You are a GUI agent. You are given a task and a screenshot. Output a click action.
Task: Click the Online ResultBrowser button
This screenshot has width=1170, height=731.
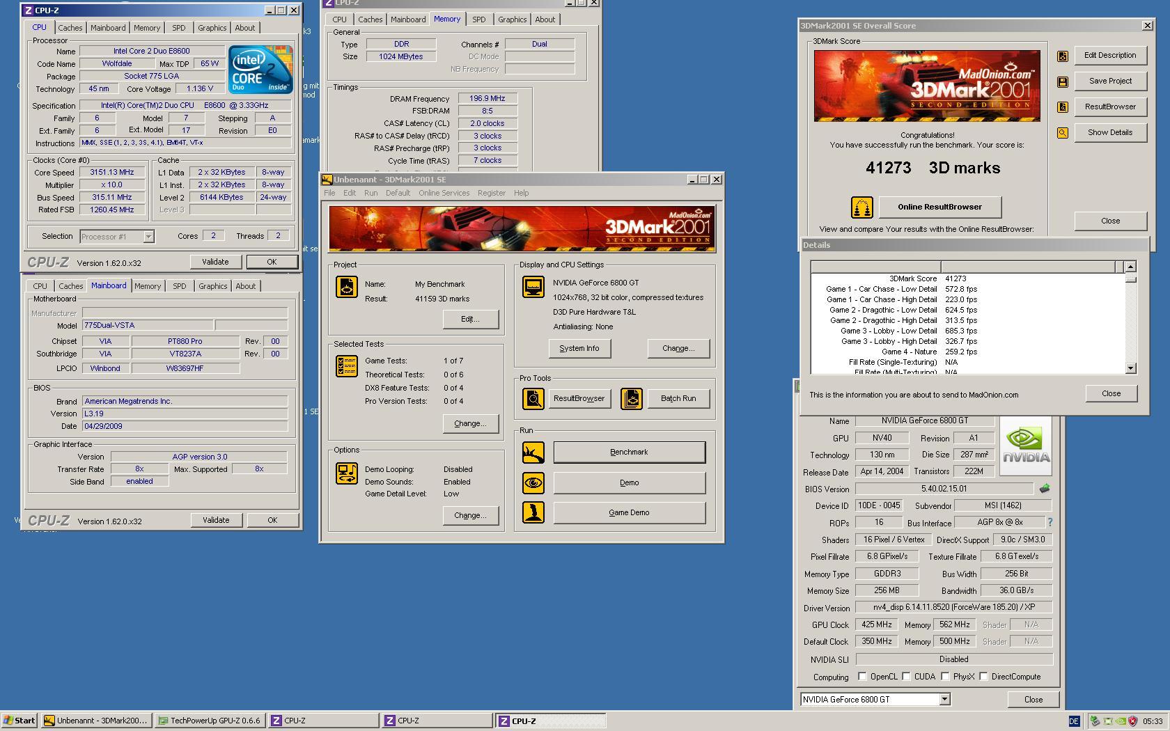tap(939, 207)
